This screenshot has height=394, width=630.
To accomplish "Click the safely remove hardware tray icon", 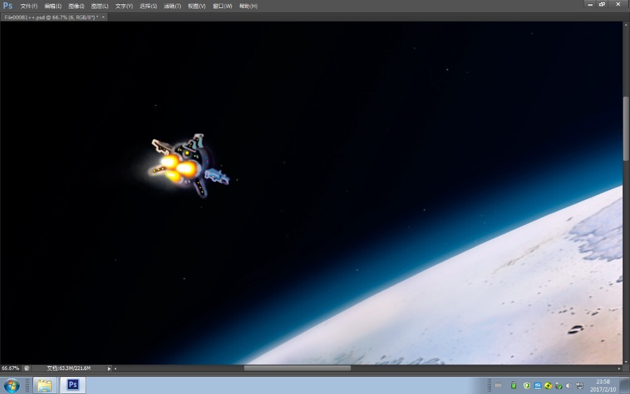I will 559,385.
